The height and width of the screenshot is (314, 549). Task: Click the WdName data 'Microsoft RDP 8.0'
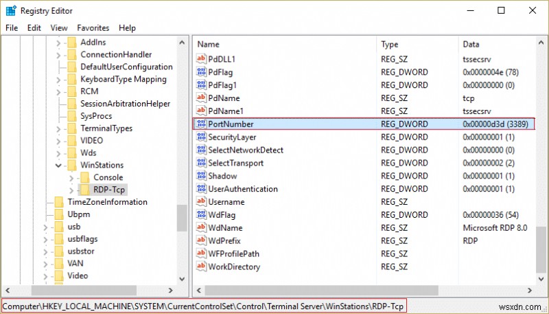pyautogui.click(x=495, y=227)
